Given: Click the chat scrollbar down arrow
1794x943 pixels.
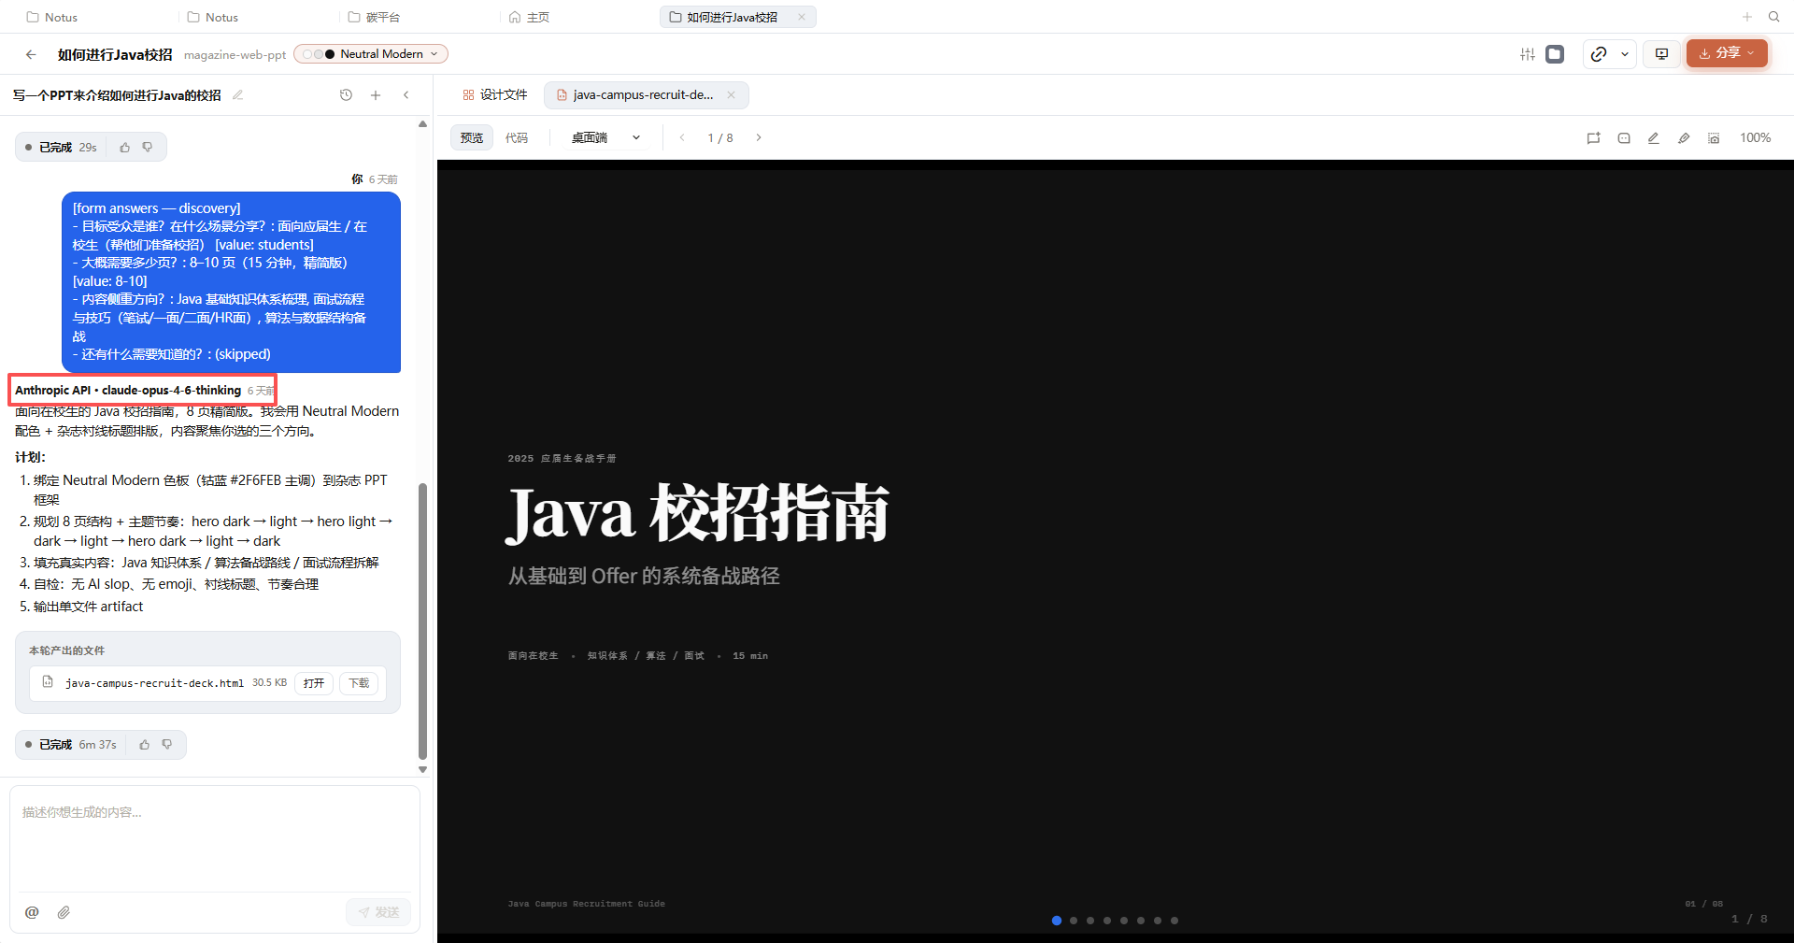Looking at the screenshot, I should point(422,770).
